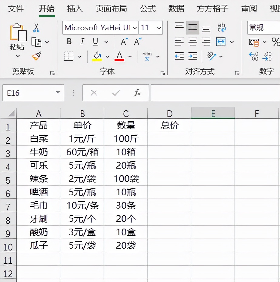
Task: Select the yellow highlight fill color swatch
Action: tap(98, 59)
